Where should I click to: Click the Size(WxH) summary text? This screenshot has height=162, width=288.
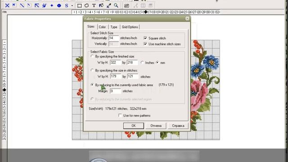tap(117, 109)
